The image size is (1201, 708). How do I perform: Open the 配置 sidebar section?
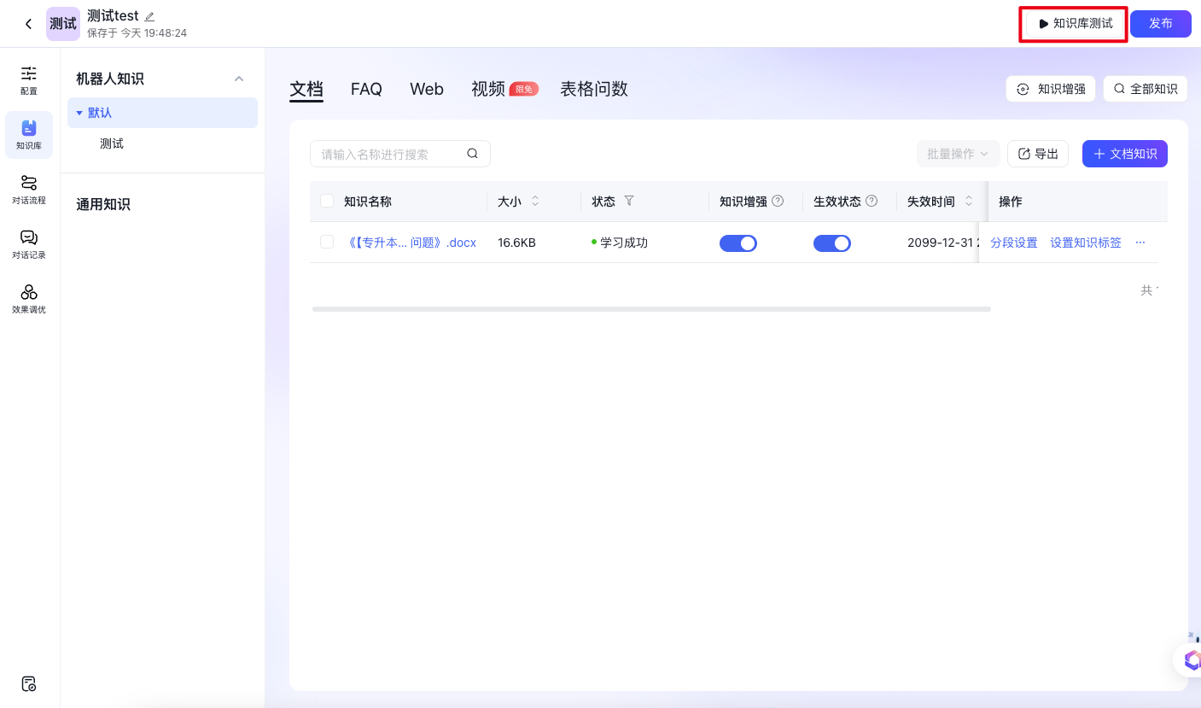click(x=29, y=79)
